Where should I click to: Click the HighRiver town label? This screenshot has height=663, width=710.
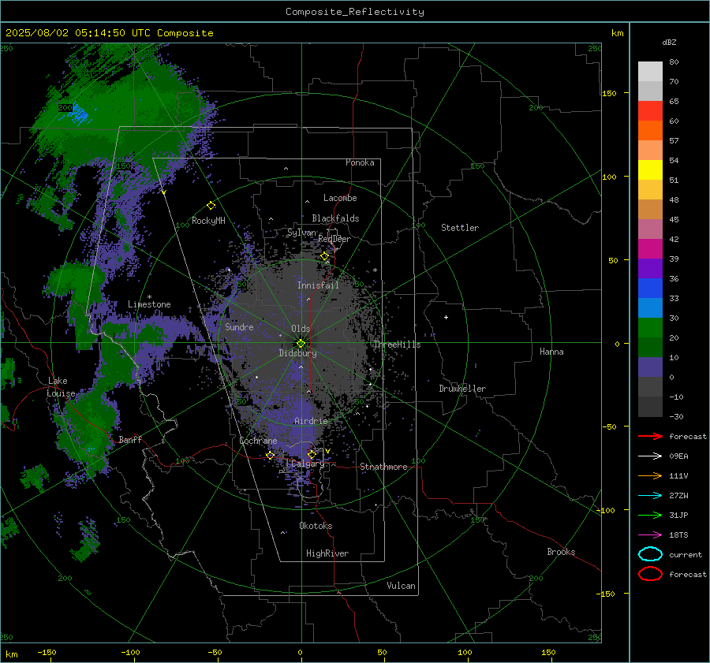coord(327,553)
